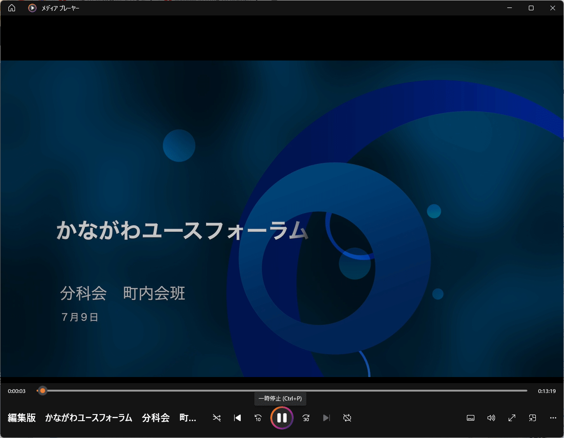Click the 0:13:19 total duration label

[547, 391]
